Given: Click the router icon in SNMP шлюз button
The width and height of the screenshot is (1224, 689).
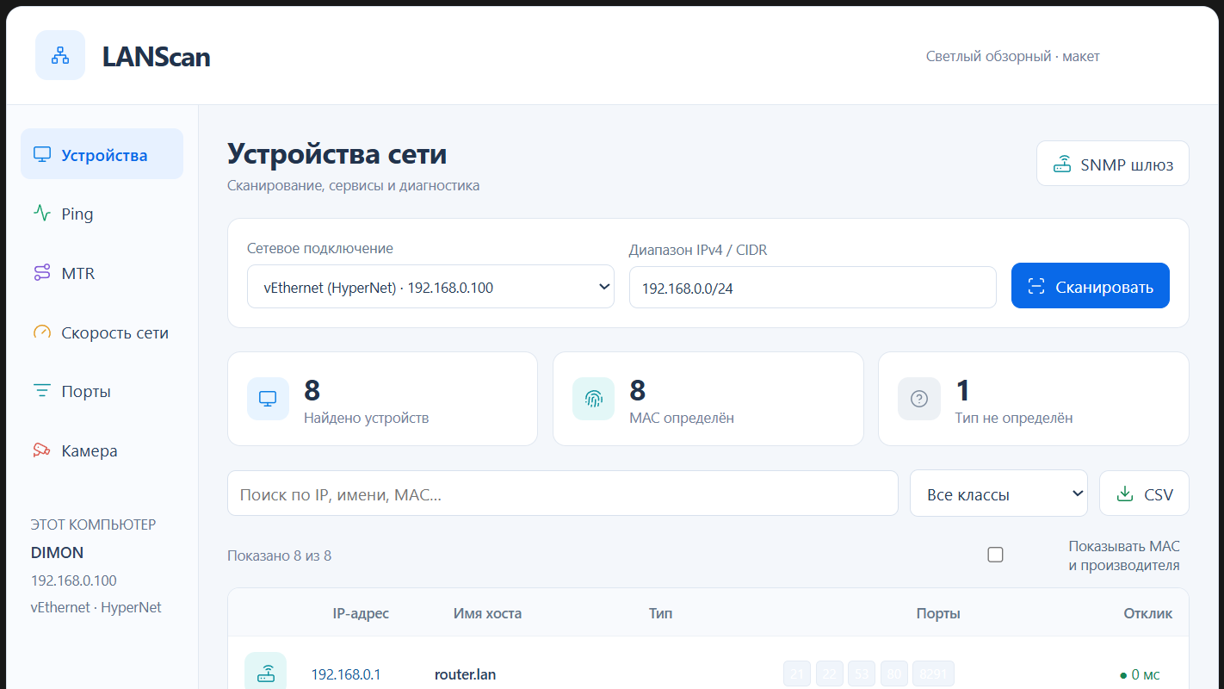Looking at the screenshot, I should 1063,164.
